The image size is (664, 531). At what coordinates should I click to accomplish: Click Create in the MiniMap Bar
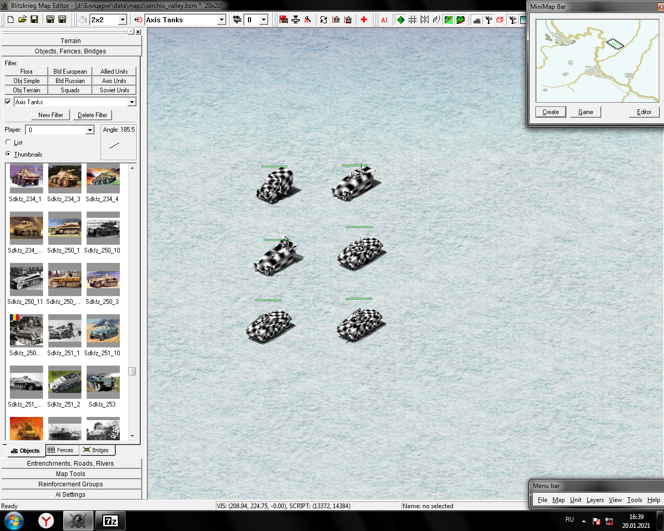pos(550,112)
